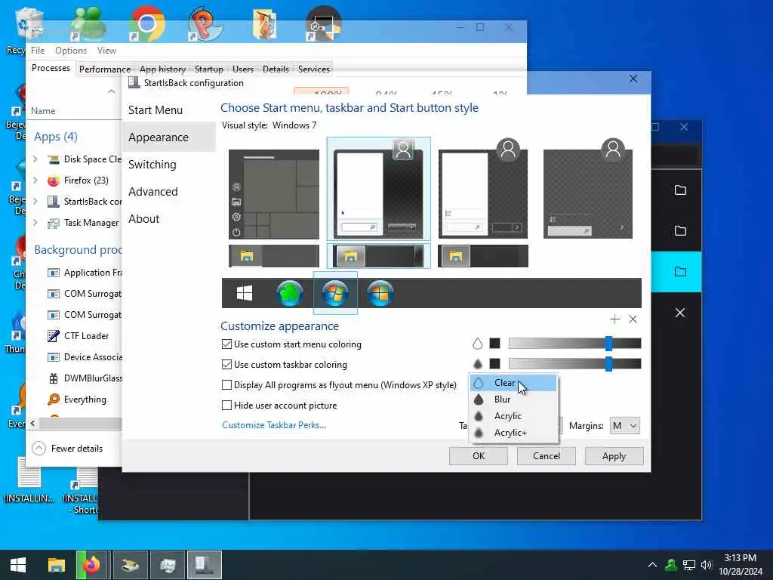Expand the Firefox (23) process group
Screen dimensions: 773x580
pyautogui.click(x=35, y=180)
